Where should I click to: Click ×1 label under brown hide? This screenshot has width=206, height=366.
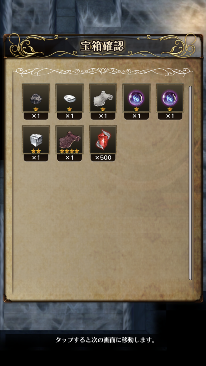coord(69,158)
